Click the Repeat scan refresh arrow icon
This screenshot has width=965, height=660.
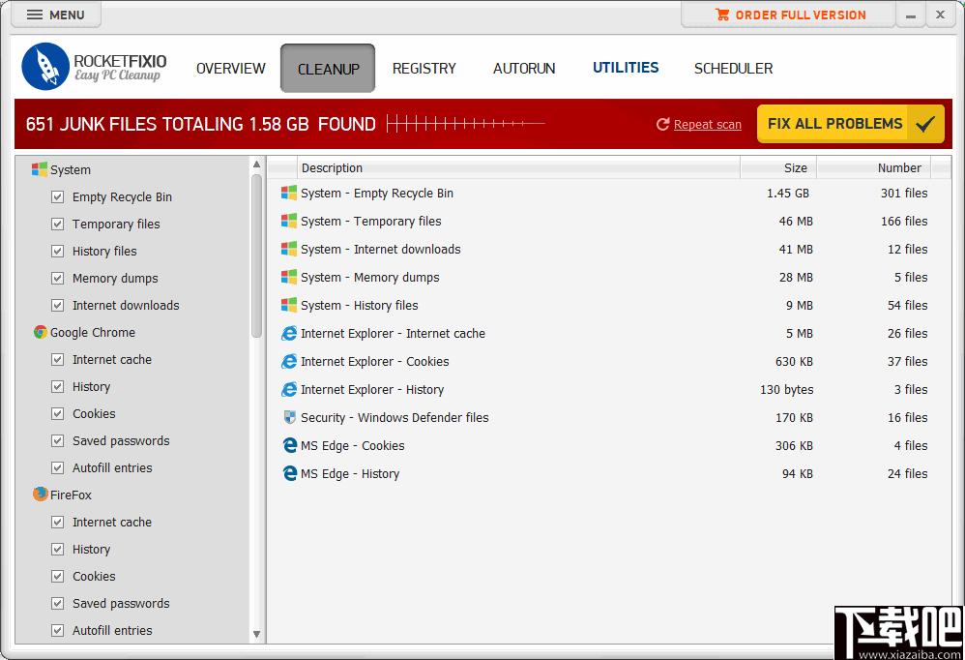pyautogui.click(x=662, y=125)
